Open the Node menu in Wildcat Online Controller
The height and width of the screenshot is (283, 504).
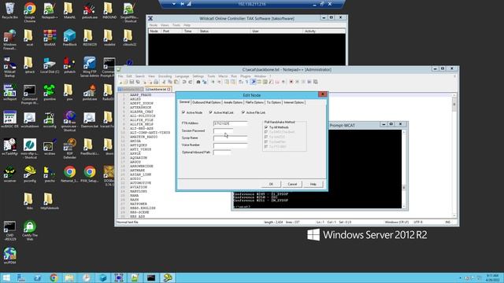coord(154,25)
